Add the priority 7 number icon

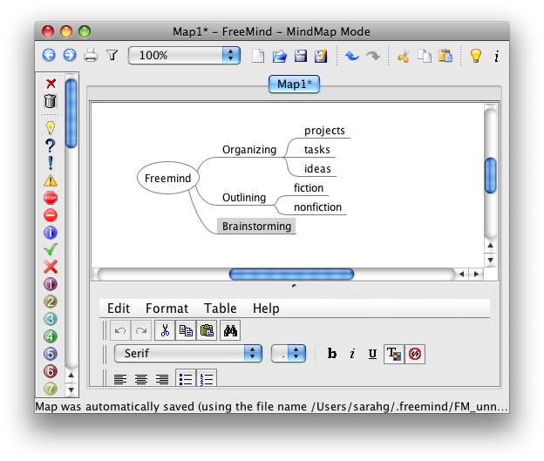pos(51,388)
